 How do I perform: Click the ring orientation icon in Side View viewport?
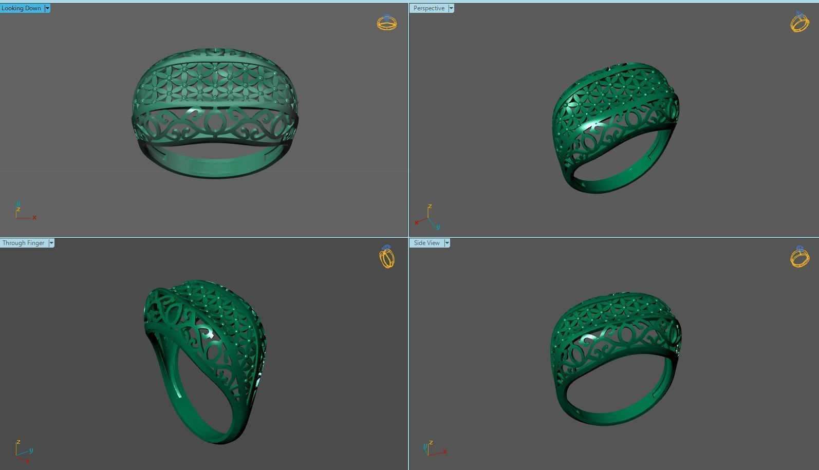click(x=799, y=256)
